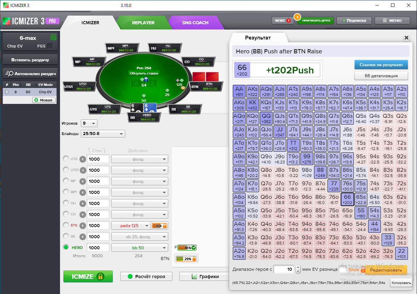Image resolution: width=417 pixels, height=294 pixels.
Task: Toggle the green N icon next to 6-max
Action: [x=53, y=38]
